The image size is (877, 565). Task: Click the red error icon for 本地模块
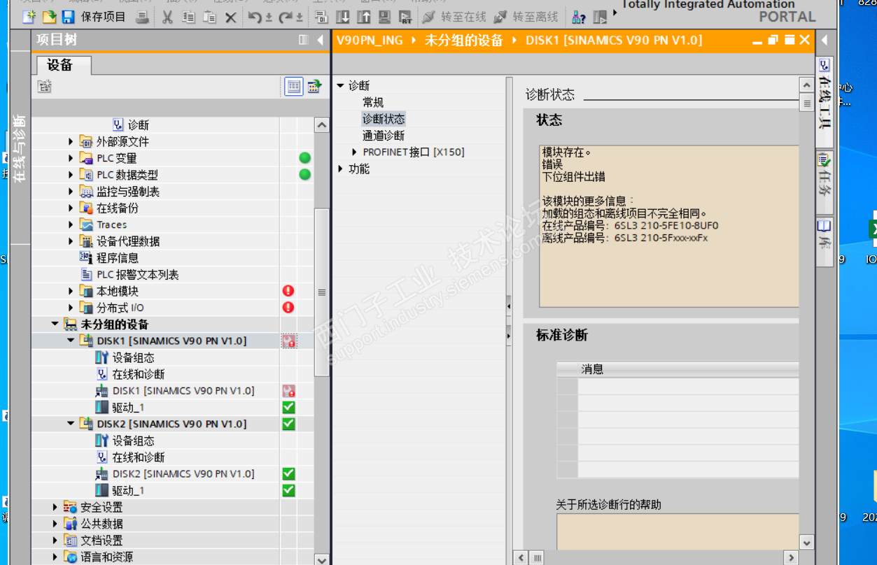click(288, 291)
